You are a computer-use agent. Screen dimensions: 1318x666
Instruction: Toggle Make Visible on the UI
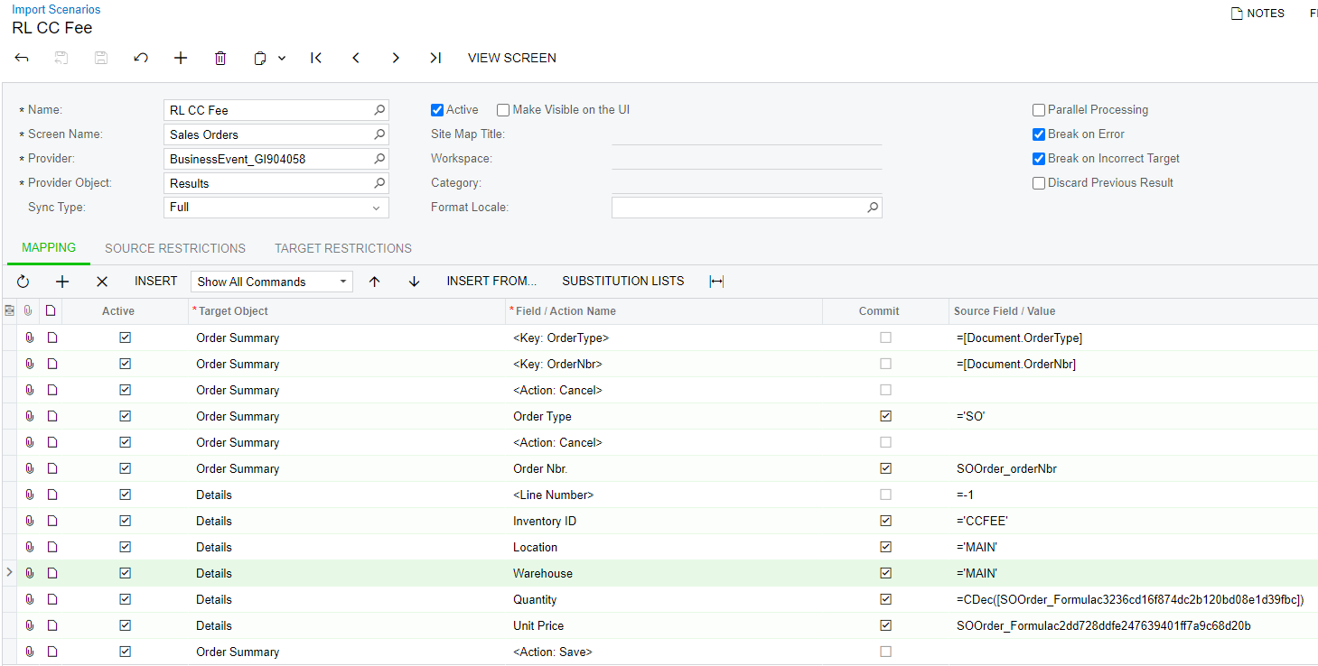[x=503, y=110]
